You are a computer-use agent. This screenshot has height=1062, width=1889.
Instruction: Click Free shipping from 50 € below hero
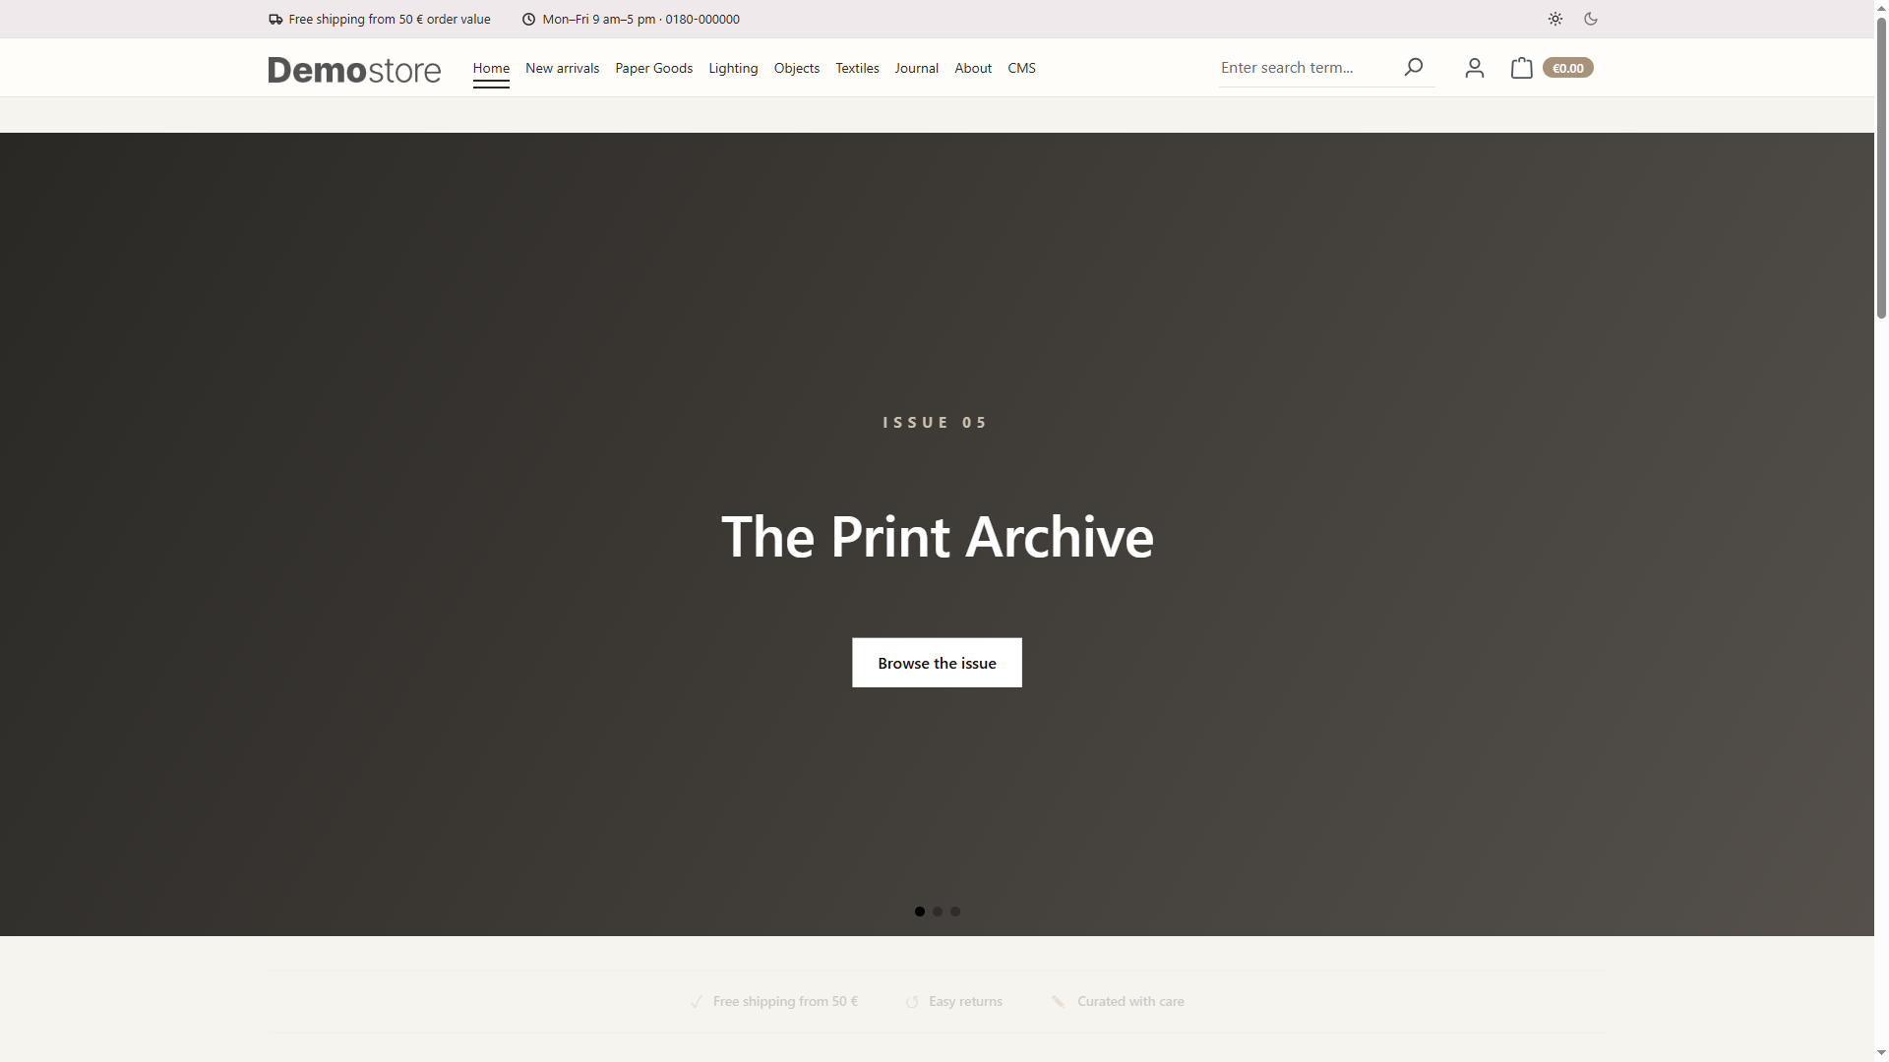pyautogui.click(x=785, y=1001)
